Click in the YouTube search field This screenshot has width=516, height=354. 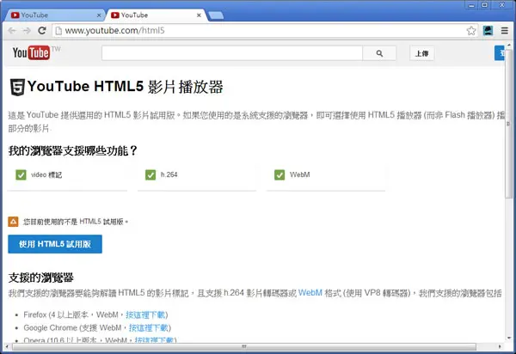(232, 53)
